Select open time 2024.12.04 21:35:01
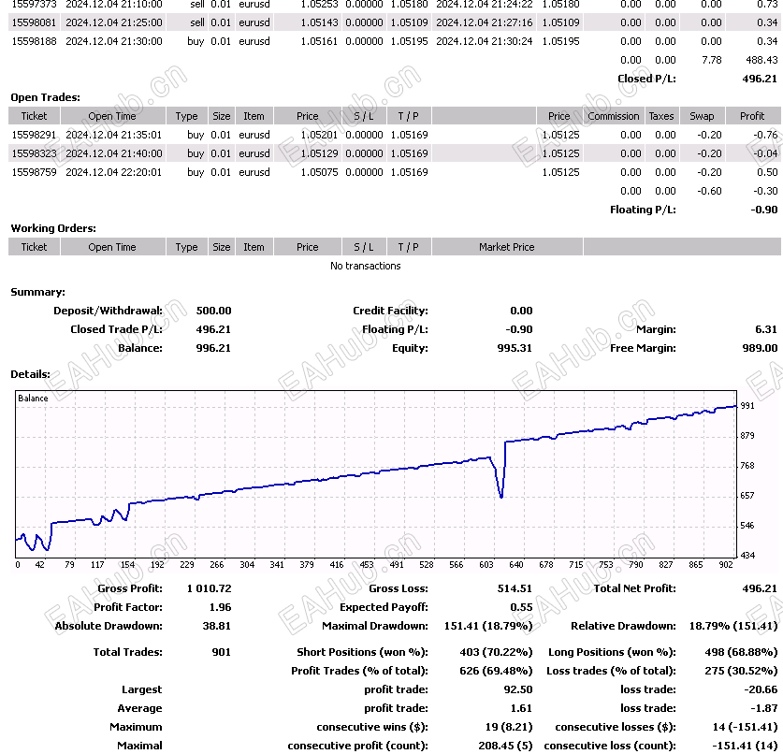The width and height of the screenshot is (783, 754). 114,135
